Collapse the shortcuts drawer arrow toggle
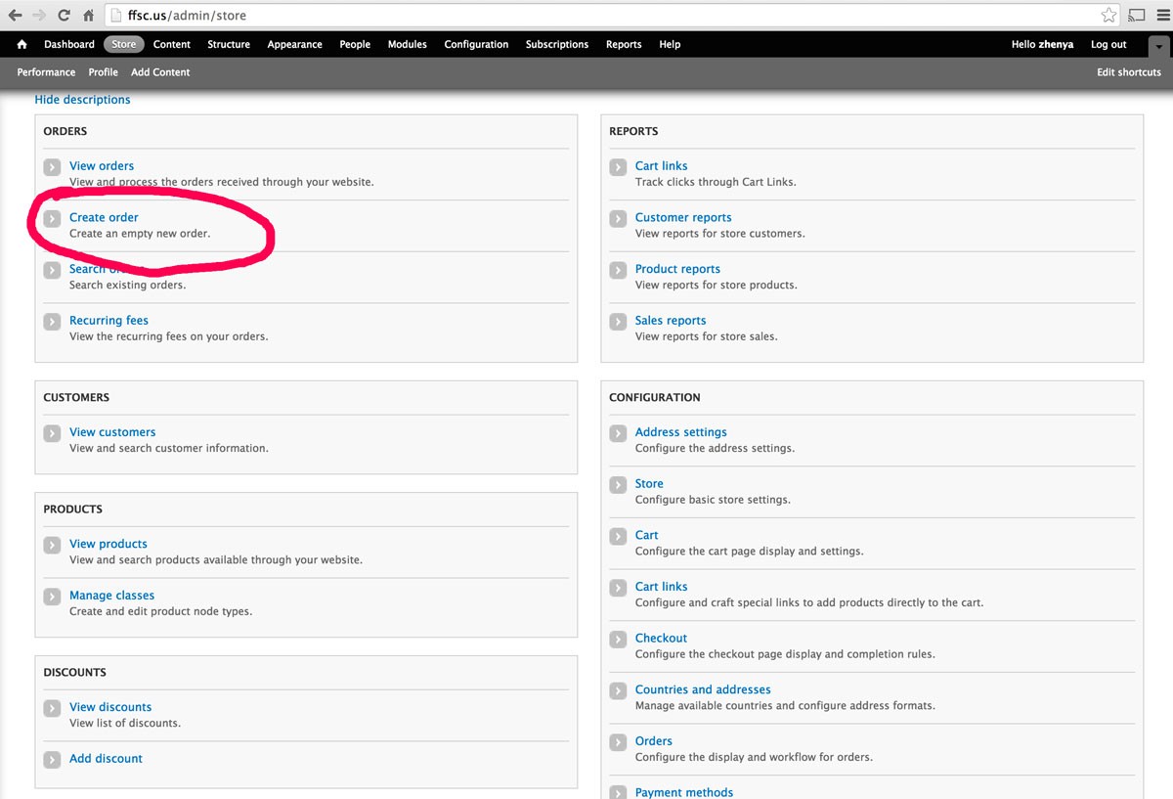1173x799 pixels. (1158, 46)
